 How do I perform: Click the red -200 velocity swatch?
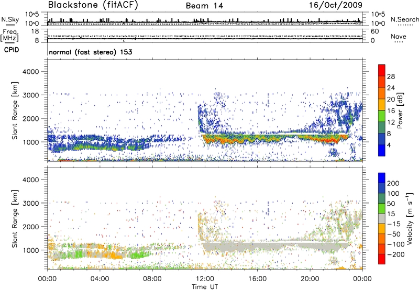tap(382, 259)
